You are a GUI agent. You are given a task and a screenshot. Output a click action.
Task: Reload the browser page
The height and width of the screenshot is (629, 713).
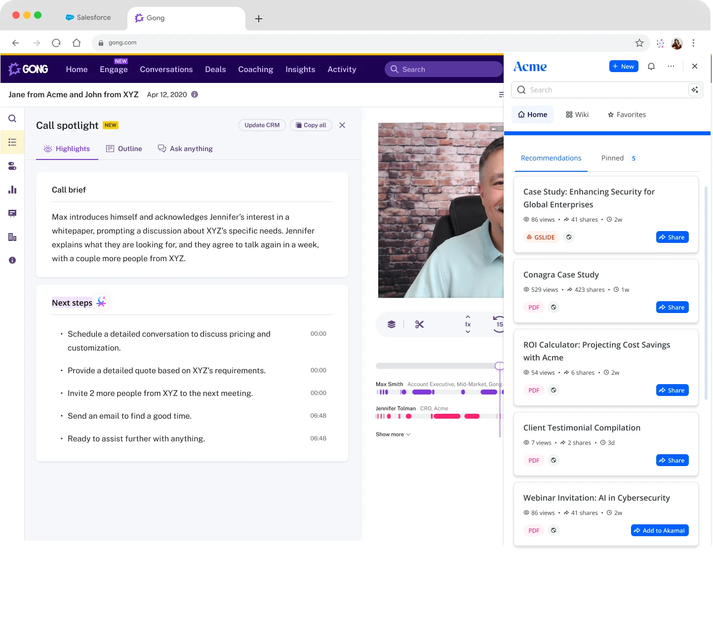56,43
